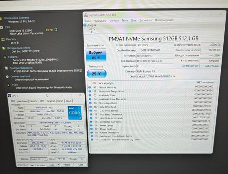228x174 pixels.
Task: Click the blue dot for Power On Hours
Action: point(92,129)
